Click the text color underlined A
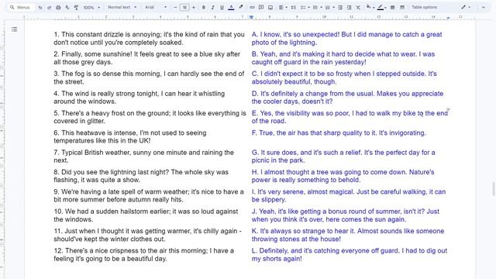Viewport: 496px width, 279px height. 231,7
